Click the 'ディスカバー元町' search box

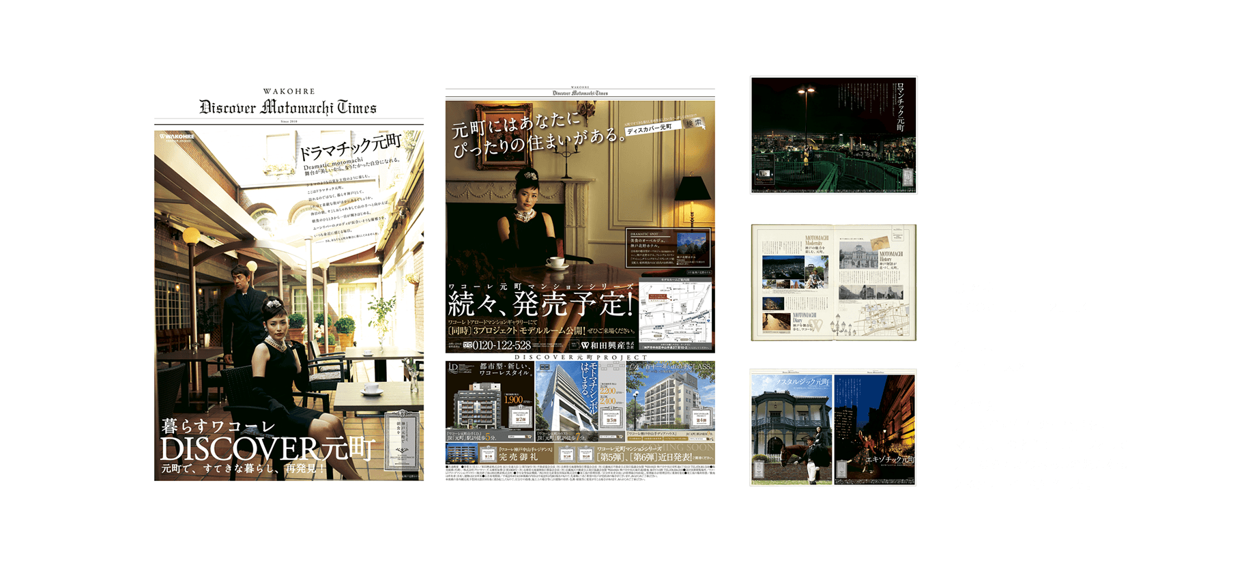point(652,128)
